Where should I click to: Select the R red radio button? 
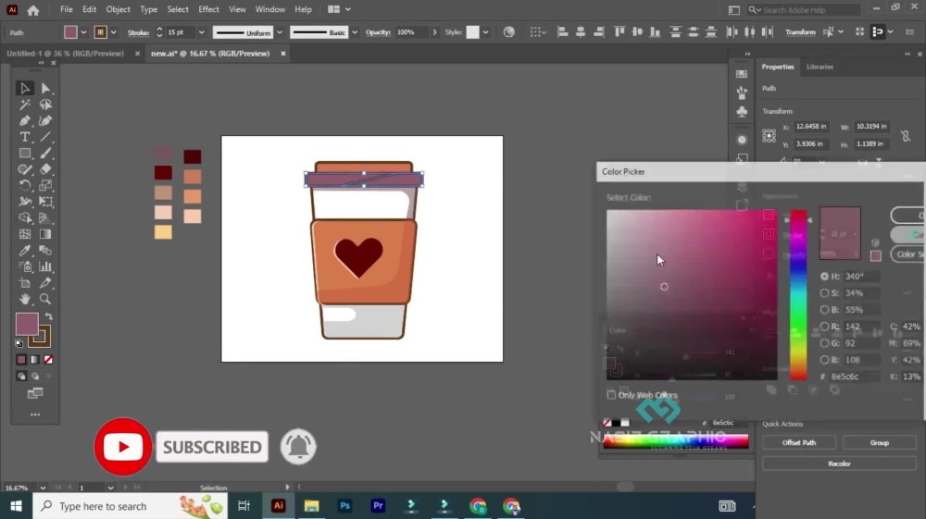(825, 327)
